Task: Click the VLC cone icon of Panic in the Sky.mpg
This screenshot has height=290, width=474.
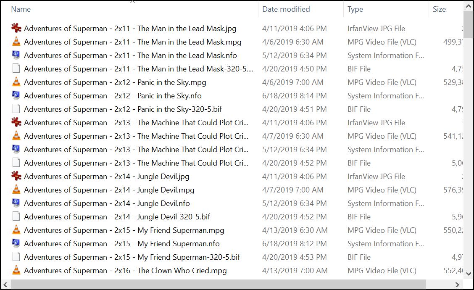Action: click(x=16, y=82)
